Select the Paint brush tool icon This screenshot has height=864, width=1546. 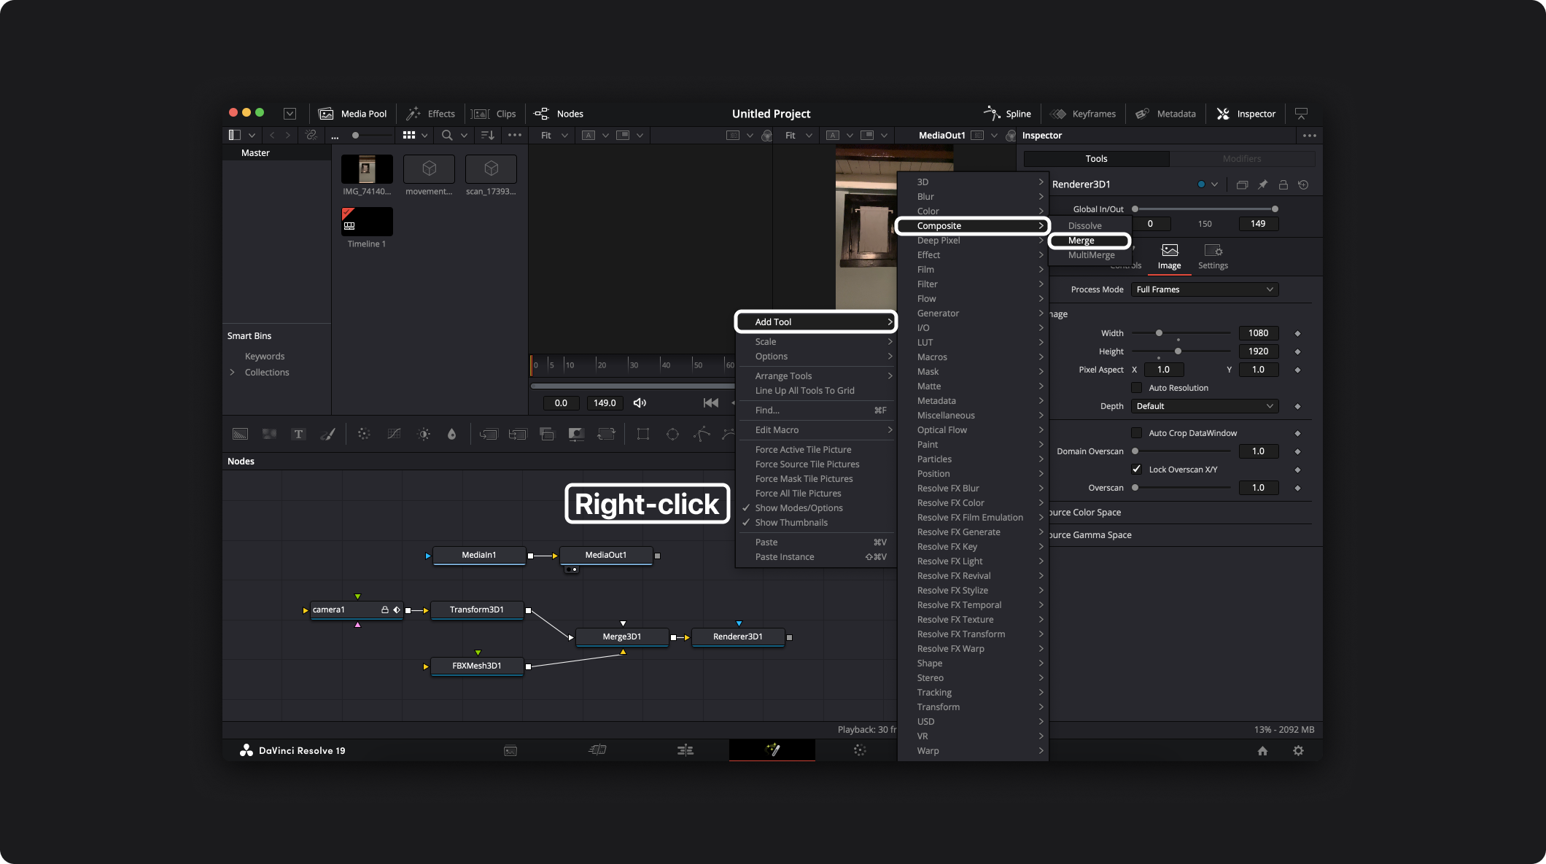pos(328,435)
